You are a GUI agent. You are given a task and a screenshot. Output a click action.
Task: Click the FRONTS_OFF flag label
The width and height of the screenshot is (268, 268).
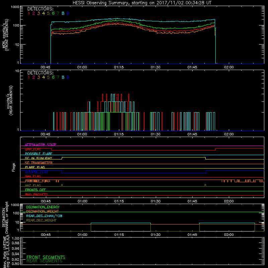36,190
